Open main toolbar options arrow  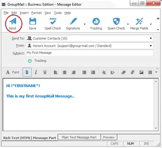pyautogui.click(x=158, y=30)
